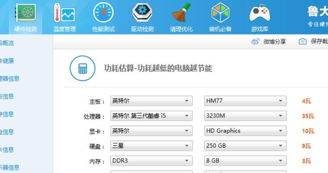Click the Weibo logo icon
The width and height of the screenshot is (328, 173).
(x=256, y=42)
